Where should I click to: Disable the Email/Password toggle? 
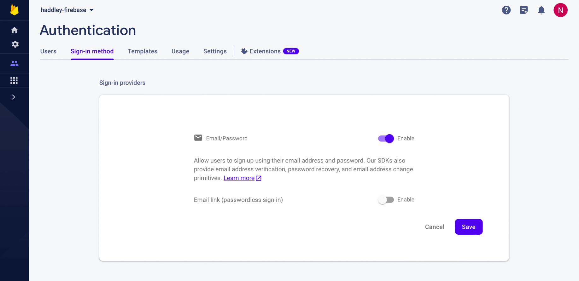(x=386, y=138)
